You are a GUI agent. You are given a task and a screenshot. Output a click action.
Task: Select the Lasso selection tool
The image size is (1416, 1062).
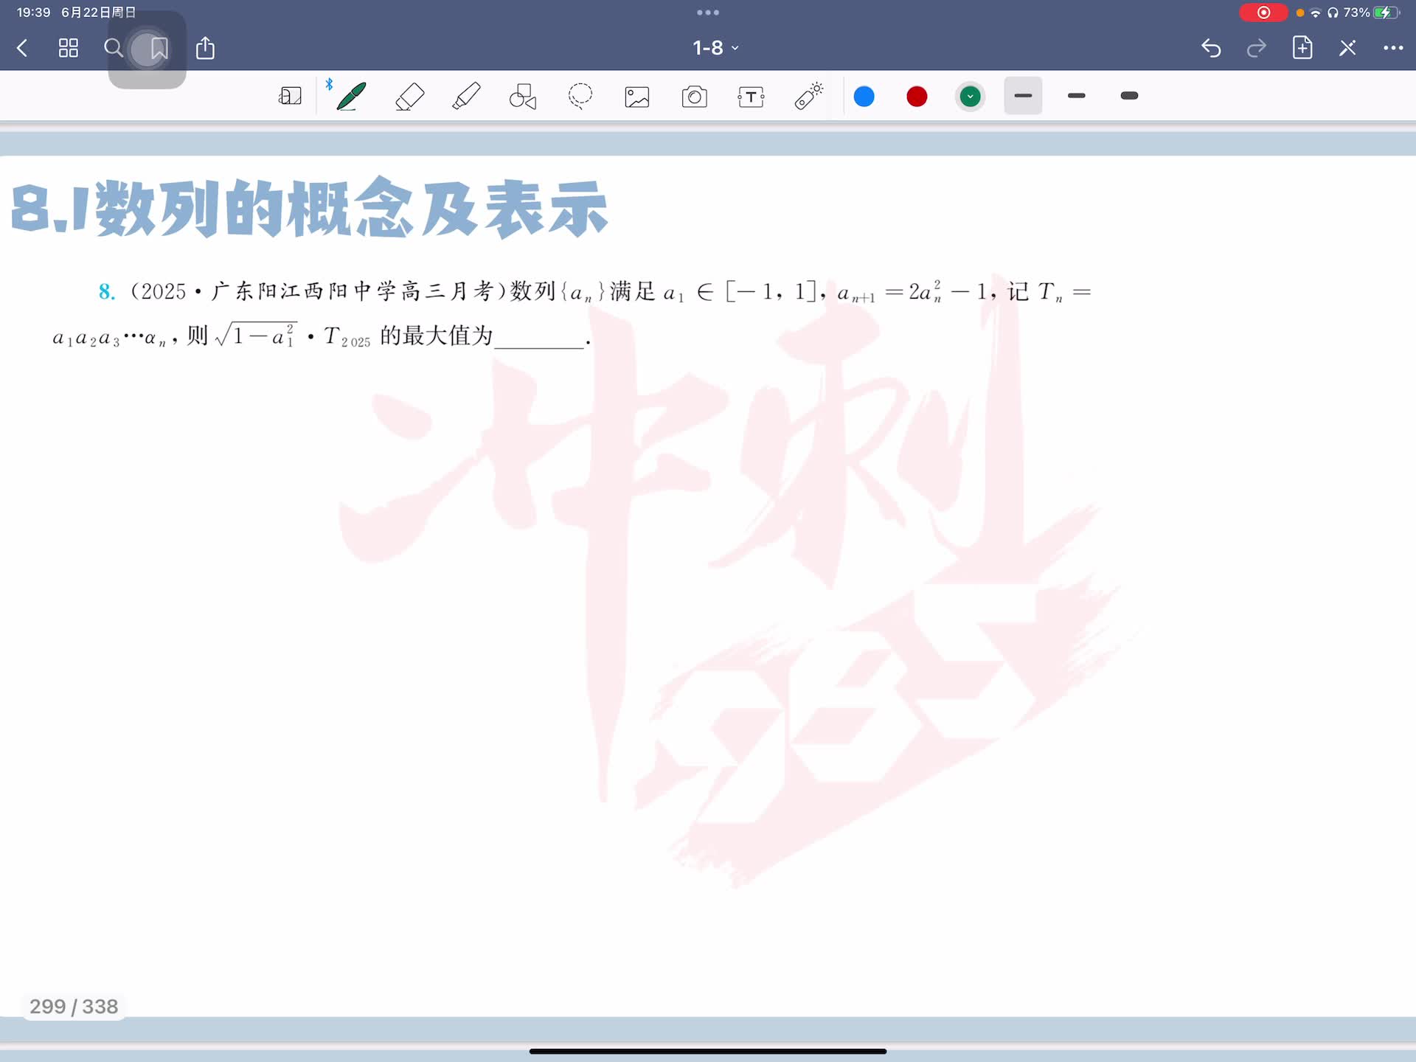click(x=580, y=97)
